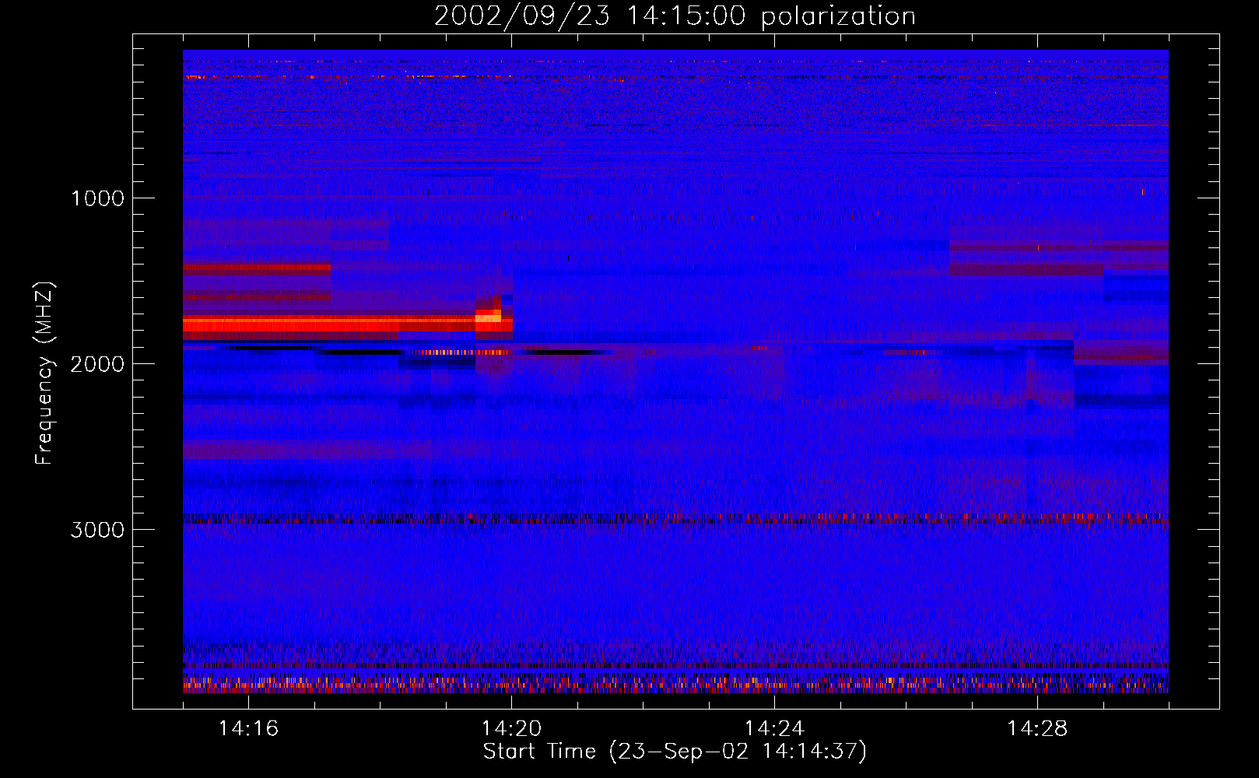The height and width of the screenshot is (778, 1259).
Task: Click the 14:16 time tick label
Action: pyautogui.click(x=248, y=728)
